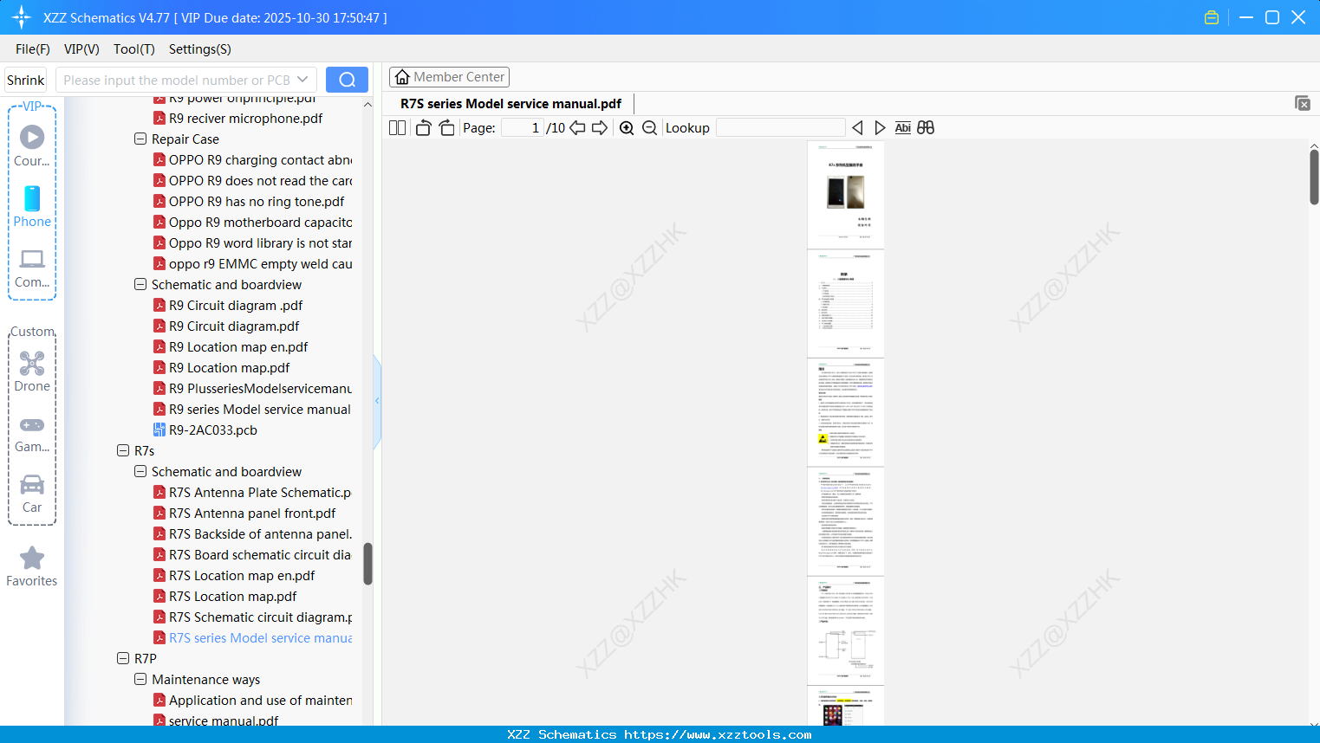Find previous lookup result triangle
Viewport: 1320px width, 743px height.
(x=857, y=128)
